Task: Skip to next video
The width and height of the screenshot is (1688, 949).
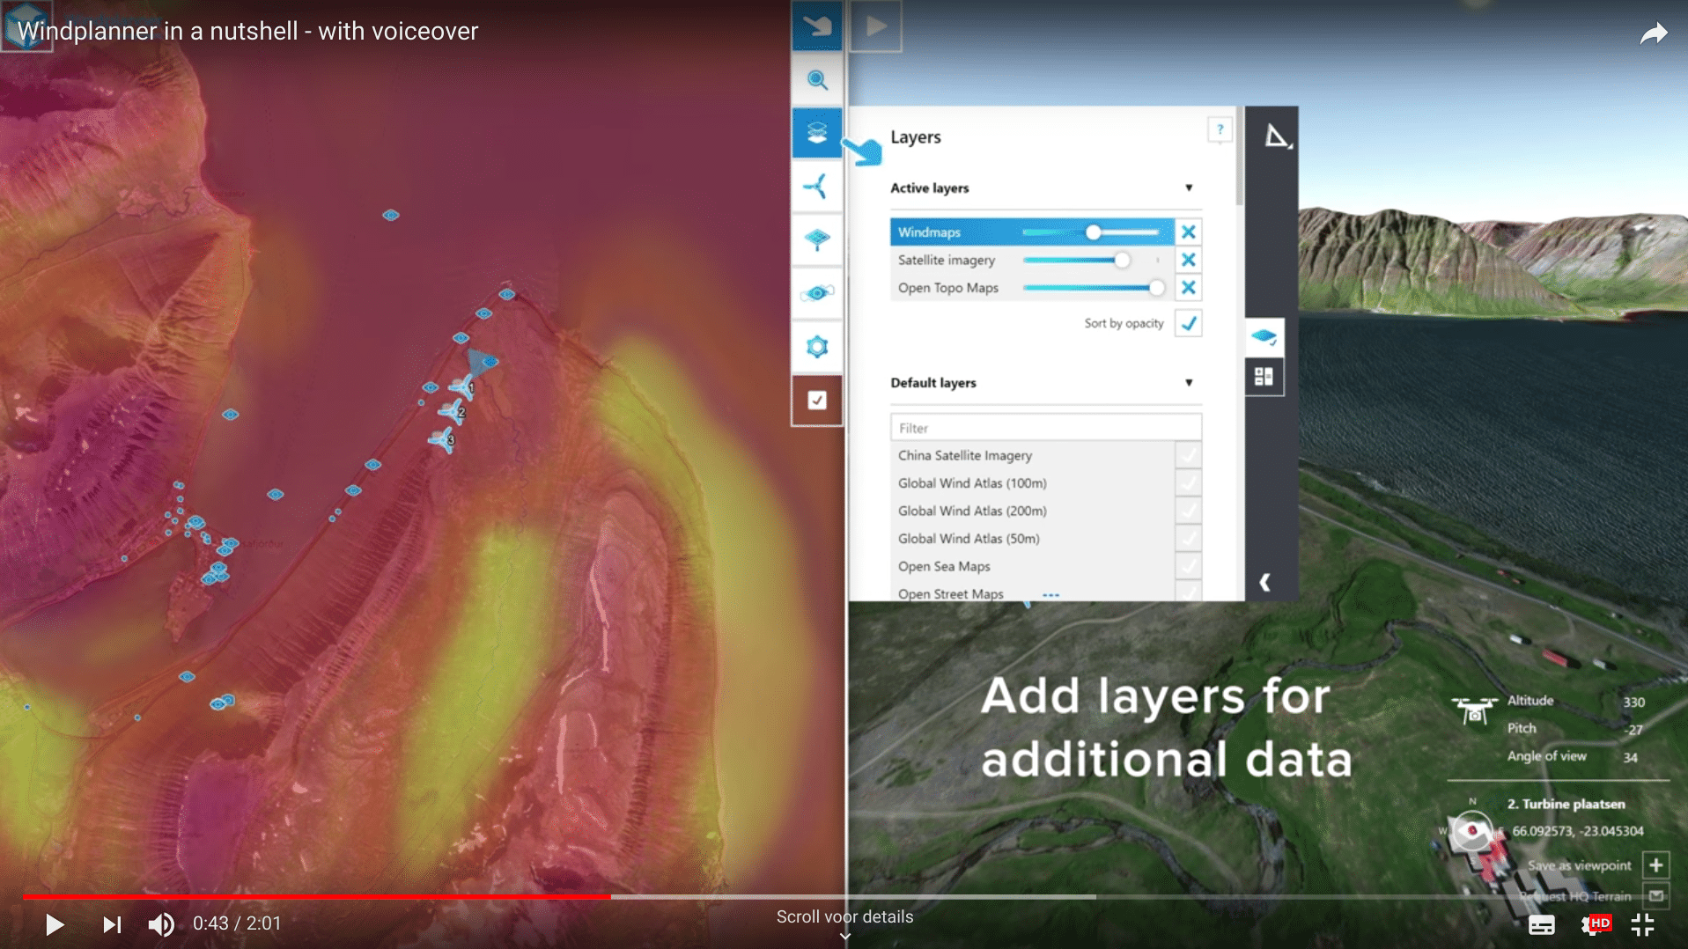Action: pos(111,924)
